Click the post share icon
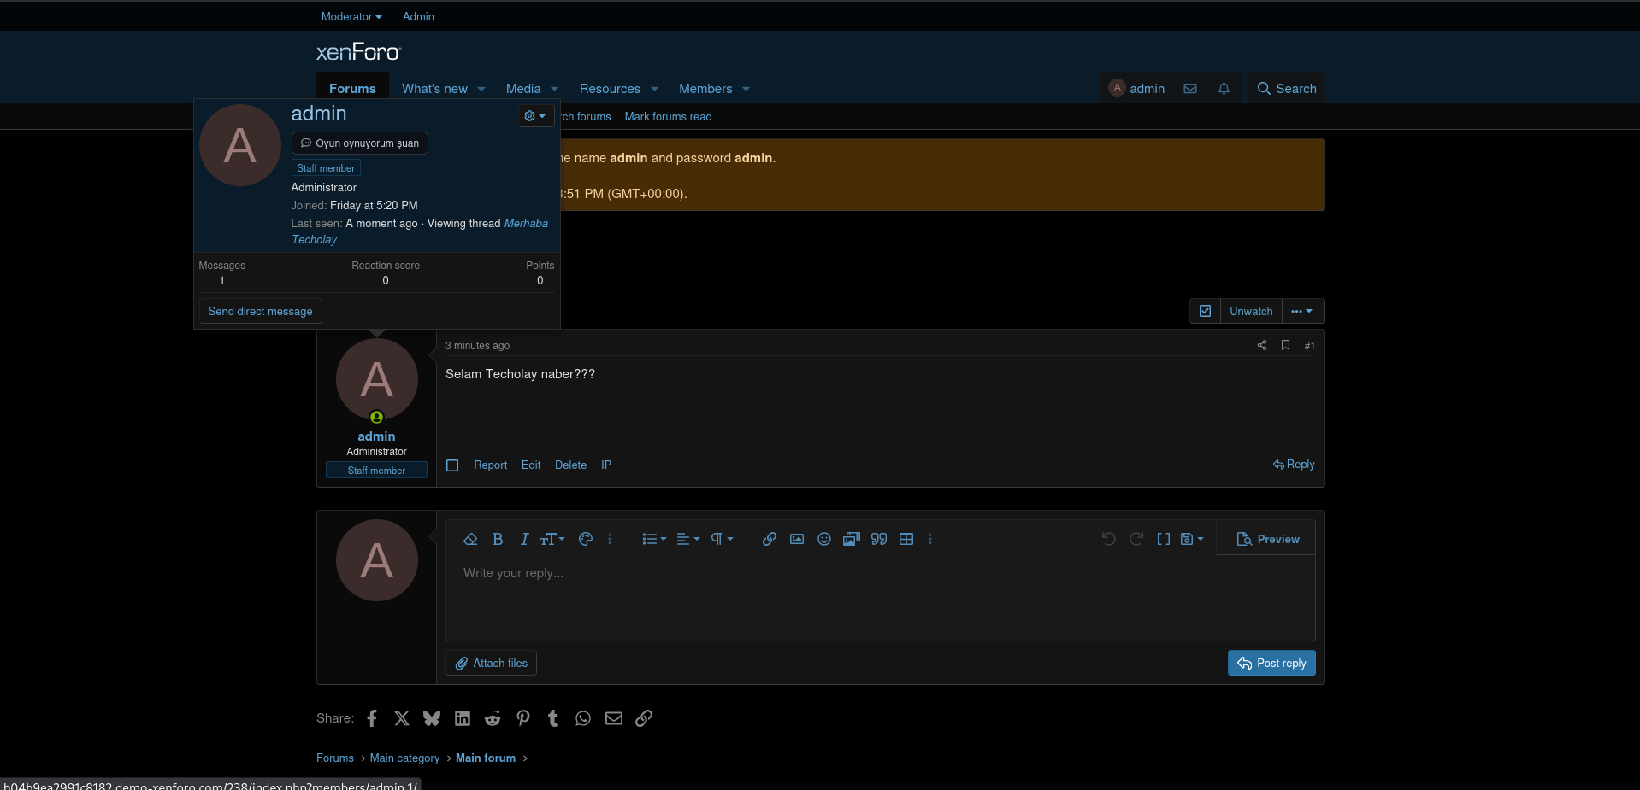The image size is (1640, 790). tap(1262, 345)
